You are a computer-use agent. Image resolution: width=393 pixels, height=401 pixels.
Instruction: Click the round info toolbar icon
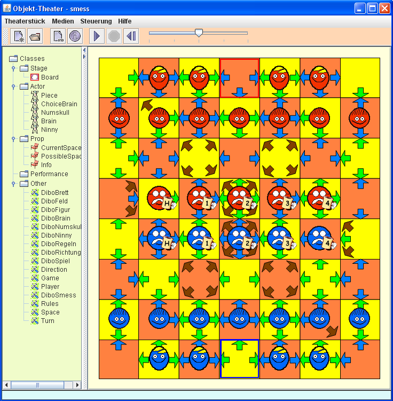pos(75,36)
